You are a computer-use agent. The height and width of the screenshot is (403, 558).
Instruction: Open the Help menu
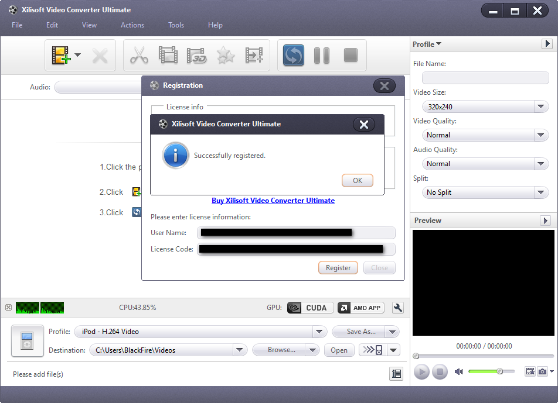pyautogui.click(x=215, y=25)
